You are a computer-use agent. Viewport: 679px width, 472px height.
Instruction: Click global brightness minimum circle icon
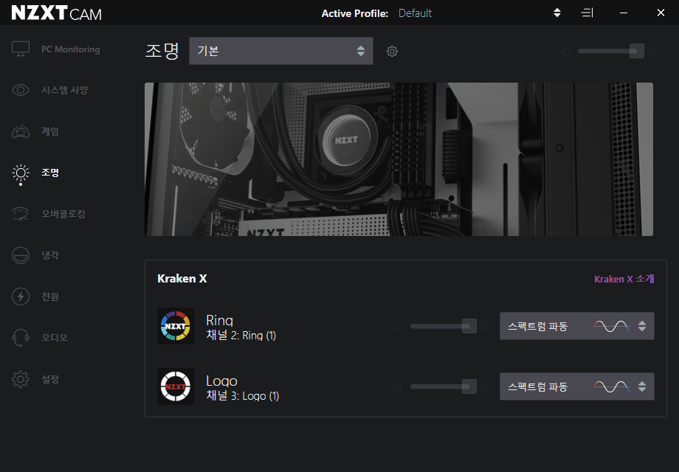coord(565,52)
